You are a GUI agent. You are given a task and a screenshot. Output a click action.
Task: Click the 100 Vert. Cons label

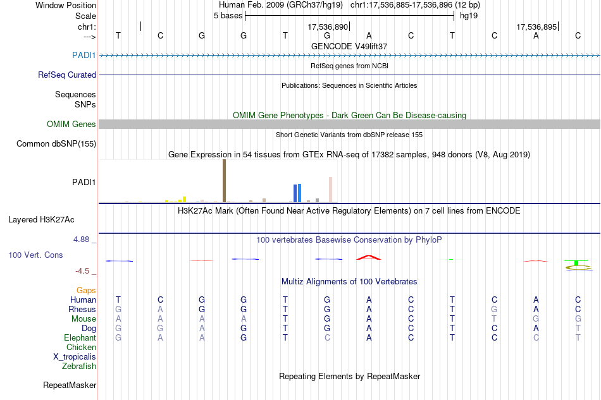[35, 255]
